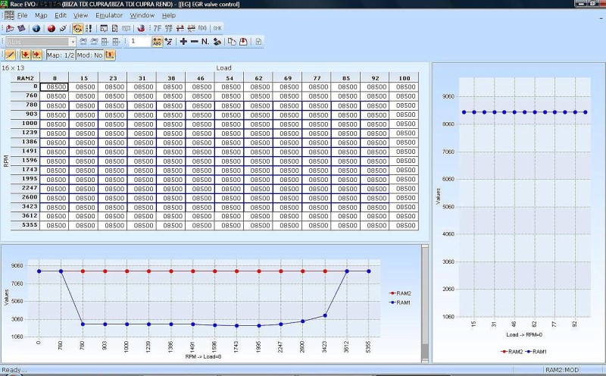Screen dimensions: 606x376
Task: Open the Emulator menu
Action: tap(109, 15)
